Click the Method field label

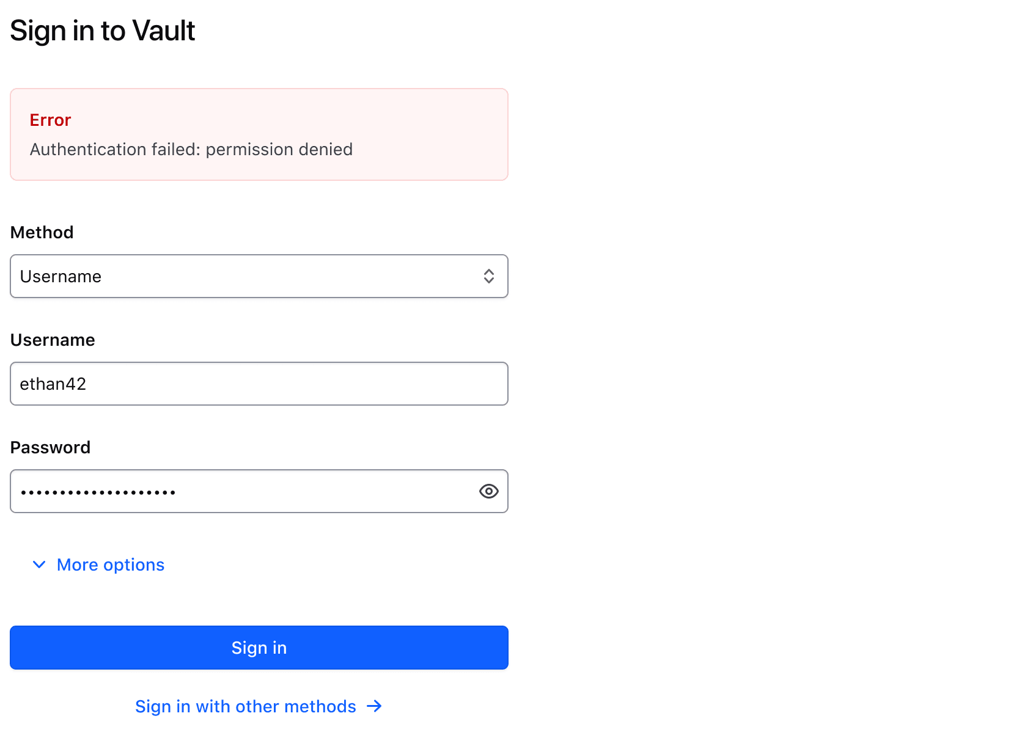(x=42, y=232)
